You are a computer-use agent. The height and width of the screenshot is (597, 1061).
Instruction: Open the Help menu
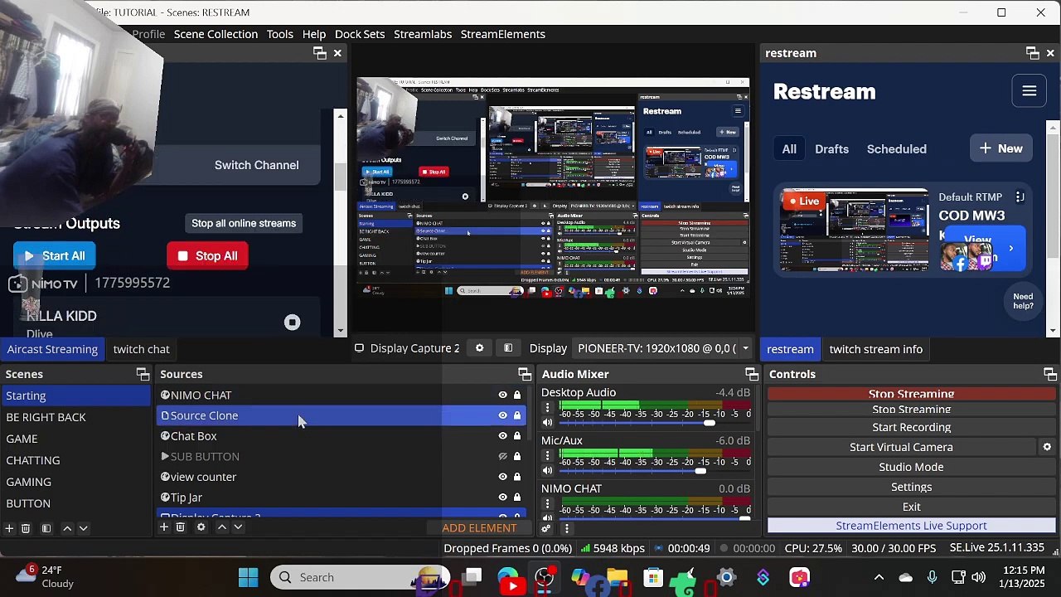coord(313,34)
